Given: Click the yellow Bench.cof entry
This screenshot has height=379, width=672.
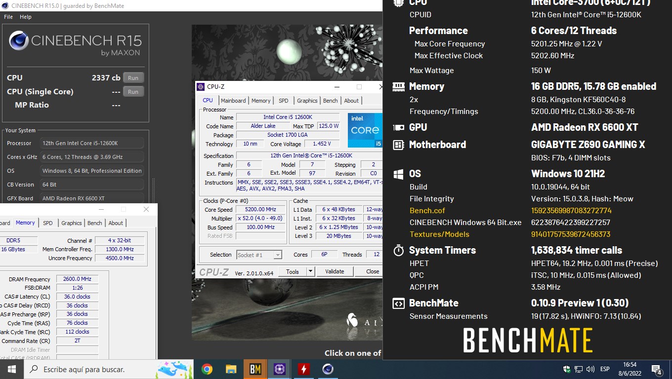Looking at the screenshot, I should coord(427,210).
